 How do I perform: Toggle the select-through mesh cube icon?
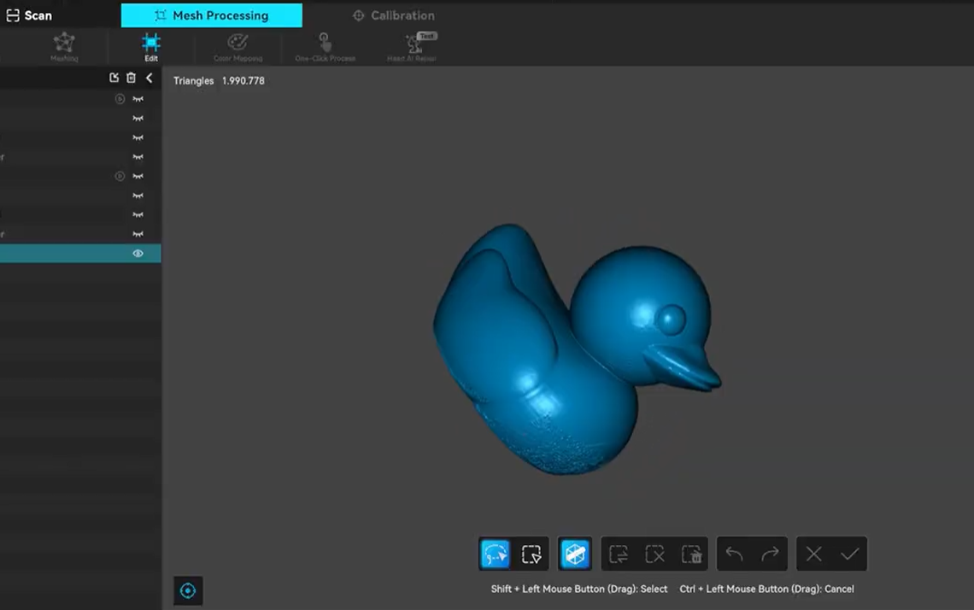click(x=575, y=554)
